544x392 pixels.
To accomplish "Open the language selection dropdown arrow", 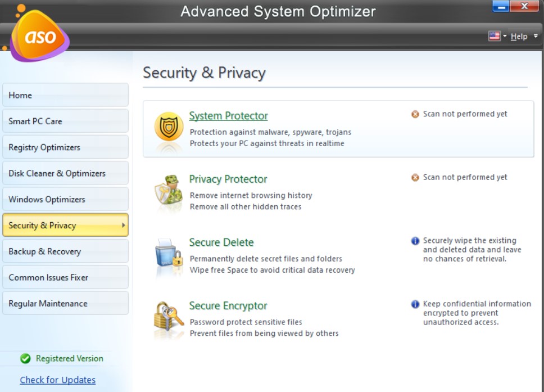I will point(505,35).
